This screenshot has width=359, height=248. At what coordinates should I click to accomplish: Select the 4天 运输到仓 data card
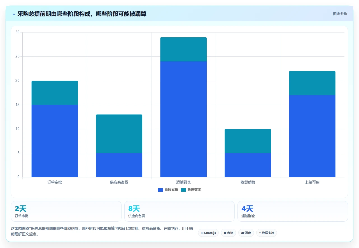pyautogui.click(x=293, y=211)
